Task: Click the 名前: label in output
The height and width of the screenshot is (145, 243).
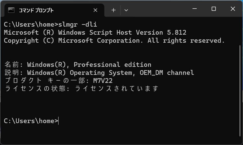Action: tap(14, 65)
